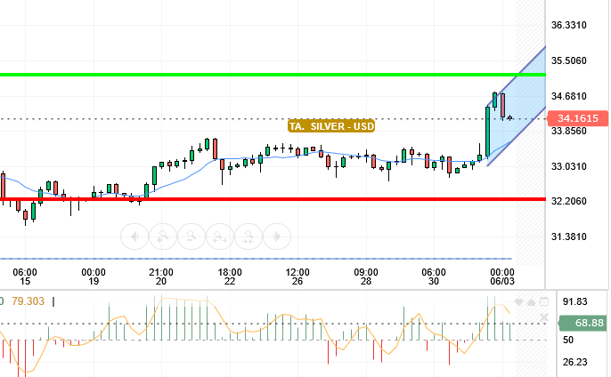Click the TA. SILVER - USD label
611x377 pixels.
(x=331, y=126)
